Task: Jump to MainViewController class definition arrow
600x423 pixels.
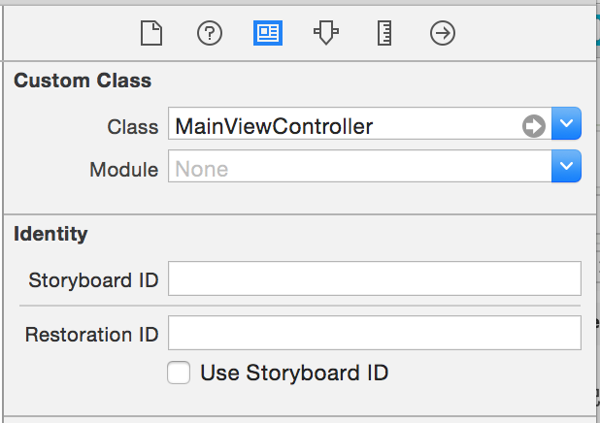Action: click(534, 126)
